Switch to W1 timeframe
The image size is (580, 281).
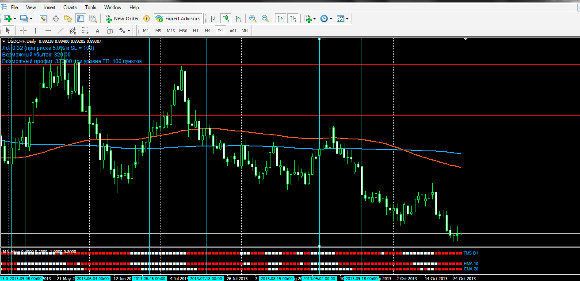coord(233,30)
